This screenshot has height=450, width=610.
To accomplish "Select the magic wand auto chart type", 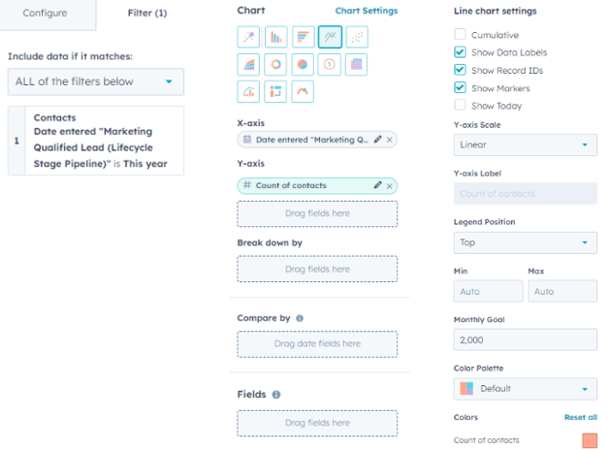I will (248, 37).
